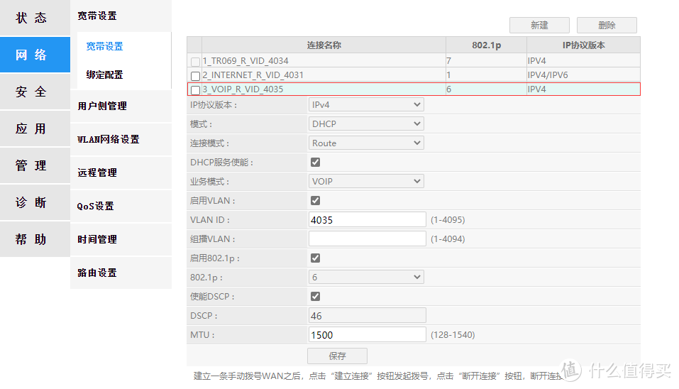Toggle the DHCP服务使能 checkbox
This screenshot has height=389, width=679.
315,162
